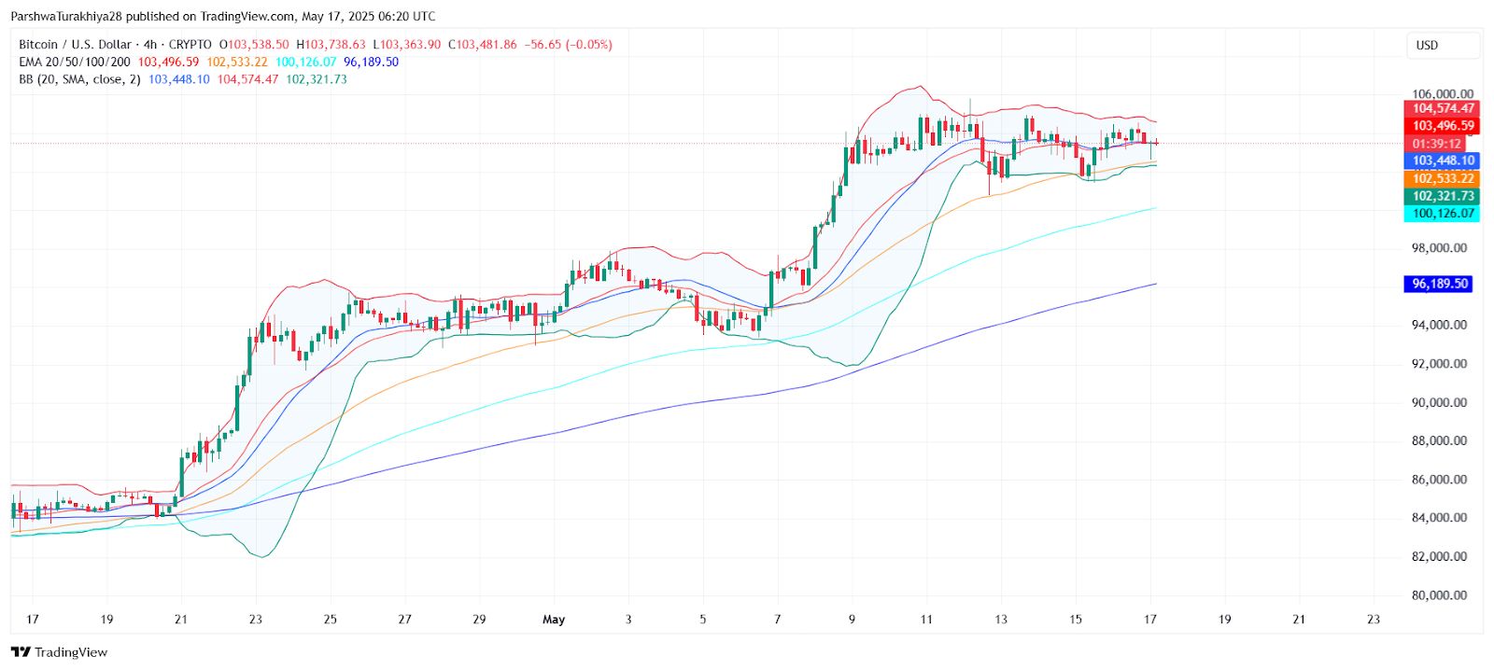This screenshot has width=1494, height=670.
Task: Click the EMA 200 value 96,189.50 in legend
Action: click(x=371, y=62)
